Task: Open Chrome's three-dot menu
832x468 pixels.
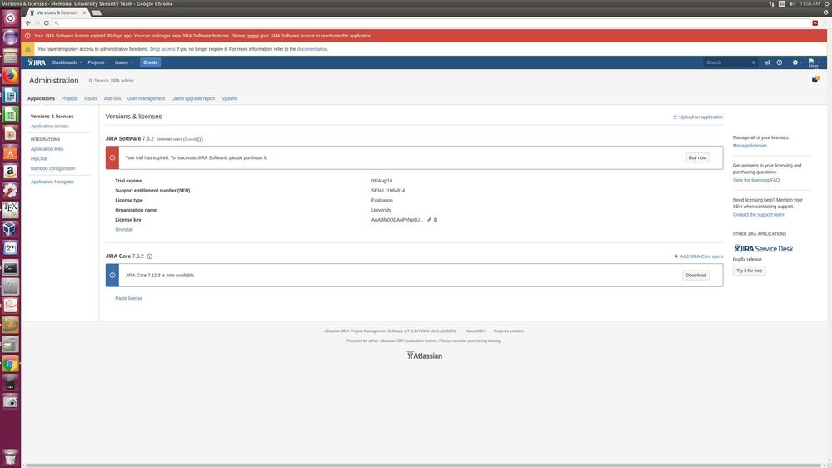Action: (825, 22)
